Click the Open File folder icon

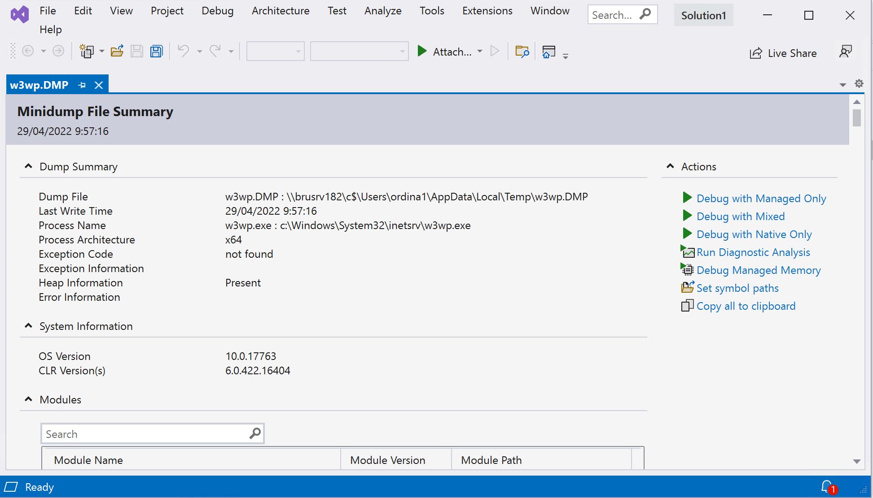[x=117, y=52]
